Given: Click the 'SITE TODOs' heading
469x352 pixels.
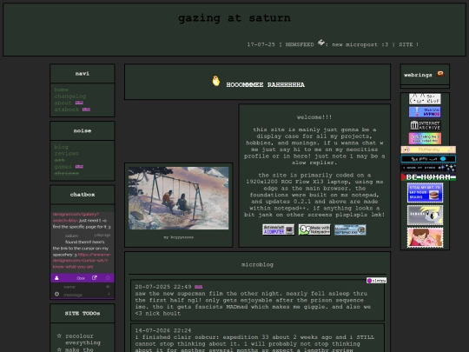Looking at the screenshot, I should [x=83, y=314].
